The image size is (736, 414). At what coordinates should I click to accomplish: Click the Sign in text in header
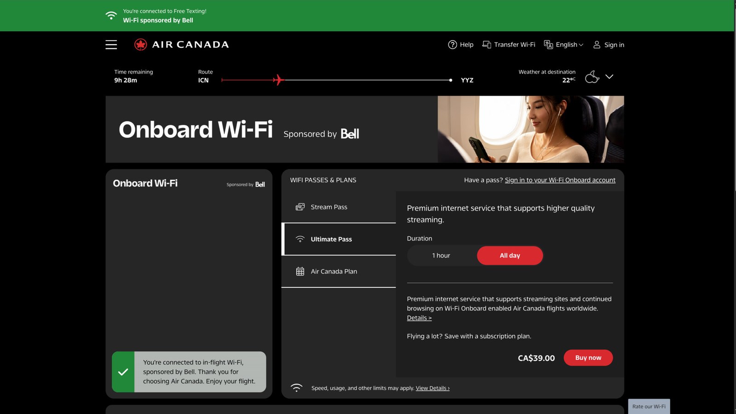614,45
